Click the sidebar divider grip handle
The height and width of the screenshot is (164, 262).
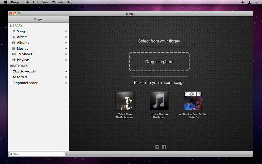coord(67,154)
